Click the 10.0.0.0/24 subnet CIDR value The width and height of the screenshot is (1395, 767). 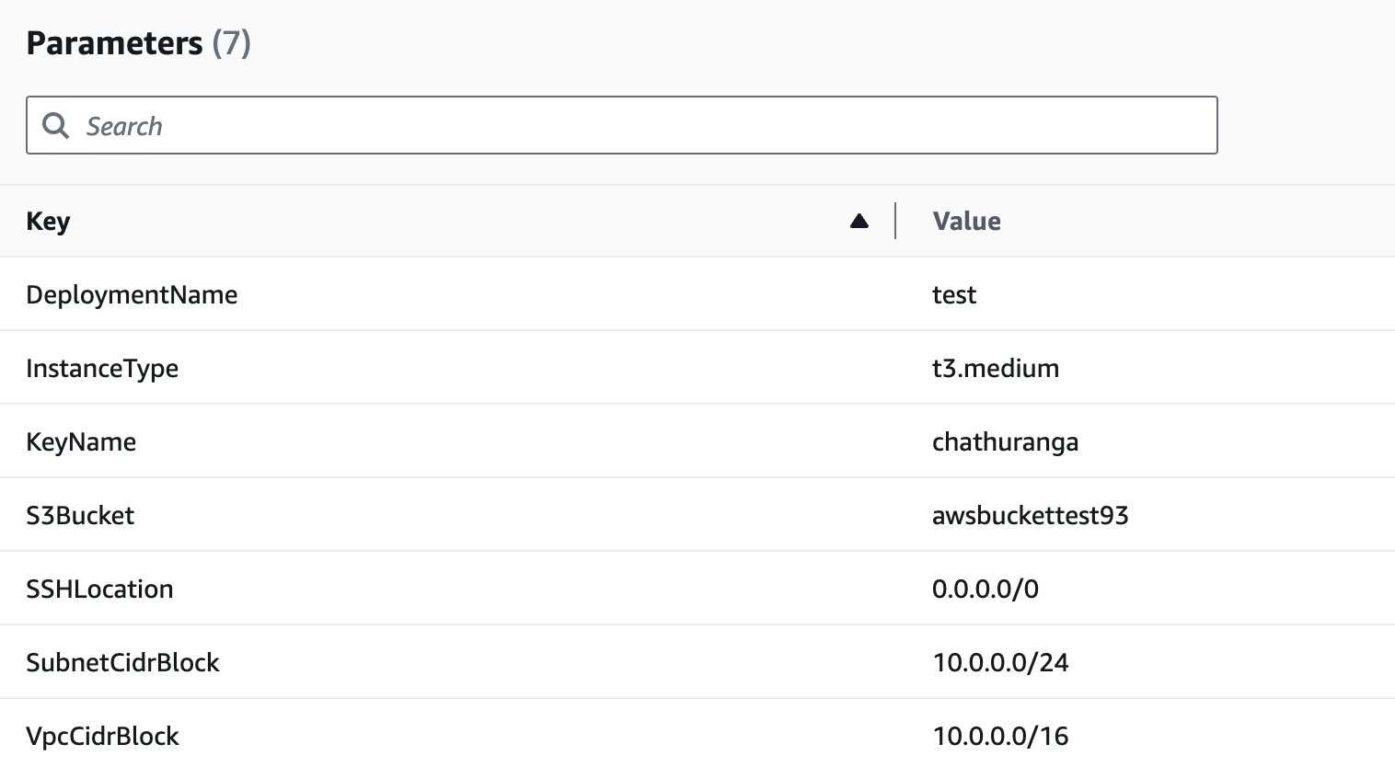click(x=1000, y=662)
